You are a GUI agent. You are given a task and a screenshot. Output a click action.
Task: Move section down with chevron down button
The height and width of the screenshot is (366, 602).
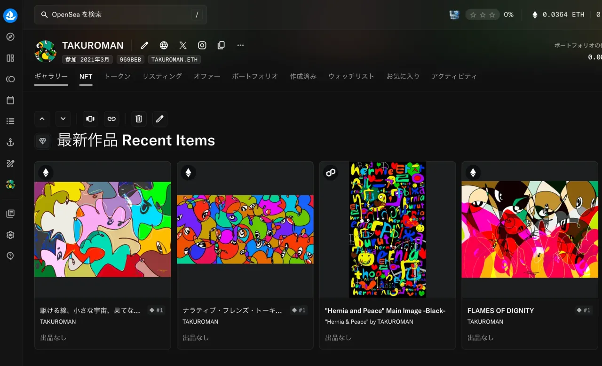tap(63, 119)
